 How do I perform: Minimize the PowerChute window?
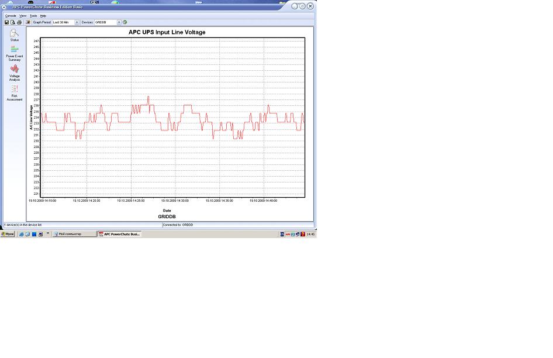pyautogui.click(x=295, y=6)
